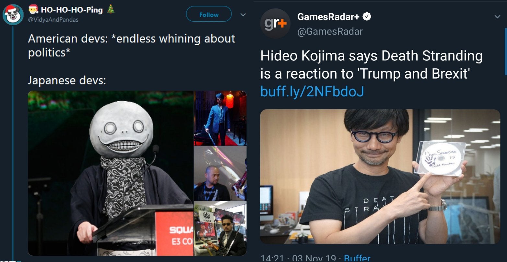507x262 pixels.
Task: Open the middle bald man photo thumbnail
Action: tap(220, 173)
